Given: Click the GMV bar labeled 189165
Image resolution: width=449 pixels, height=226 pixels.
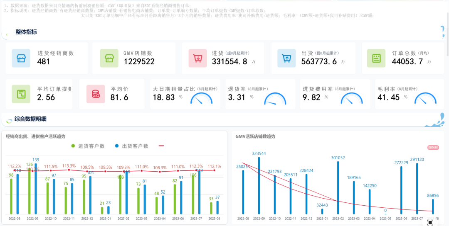Looking at the screenshot, I should [354, 198].
